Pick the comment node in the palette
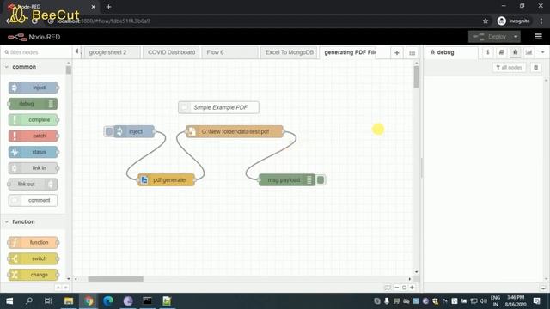 pyautogui.click(x=33, y=200)
